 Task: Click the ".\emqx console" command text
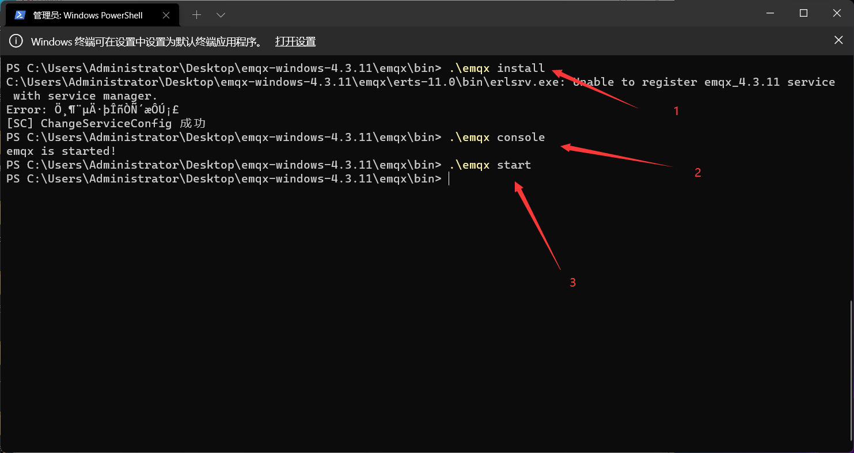(x=497, y=137)
